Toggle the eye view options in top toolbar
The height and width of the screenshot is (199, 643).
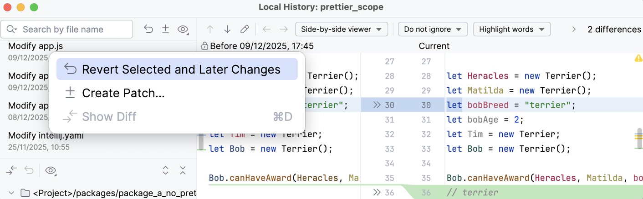pos(183,29)
